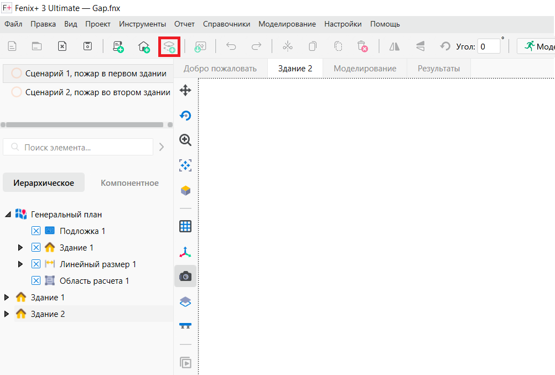Click the Угол angle input field
The height and width of the screenshot is (375, 555).
[x=489, y=46]
